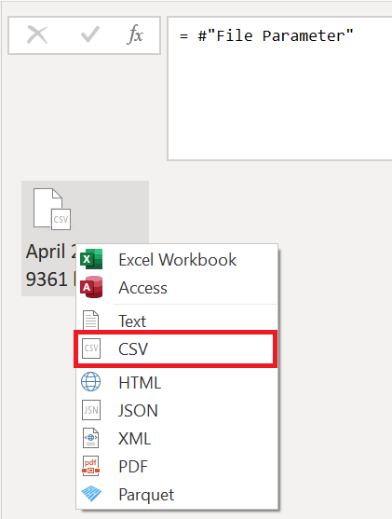Click the Text document icon in menu

(90, 321)
